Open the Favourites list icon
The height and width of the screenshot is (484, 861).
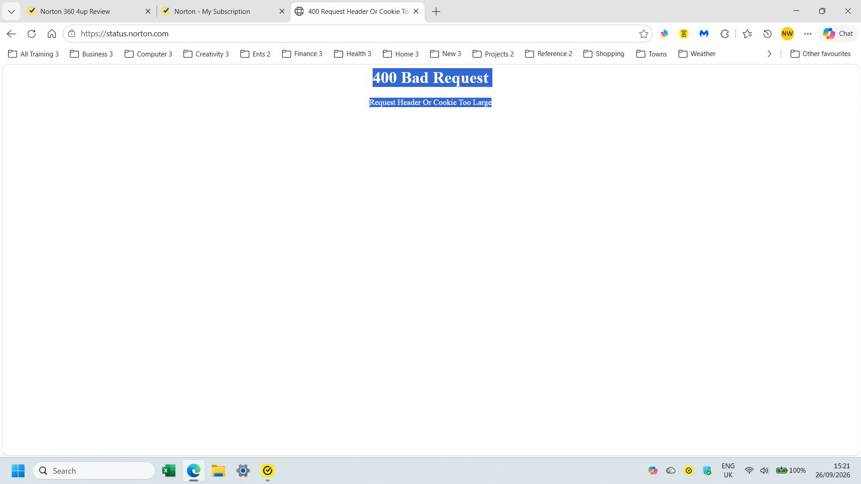[747, 34]
